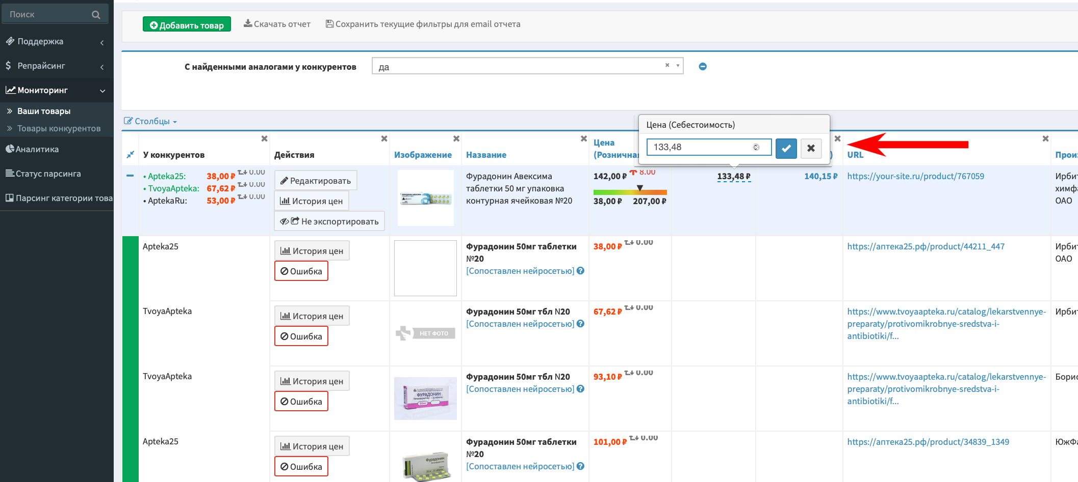The image size is (1078, 482).
Task: Remove the filter with the blue minus icon
Action: point(703,67)
